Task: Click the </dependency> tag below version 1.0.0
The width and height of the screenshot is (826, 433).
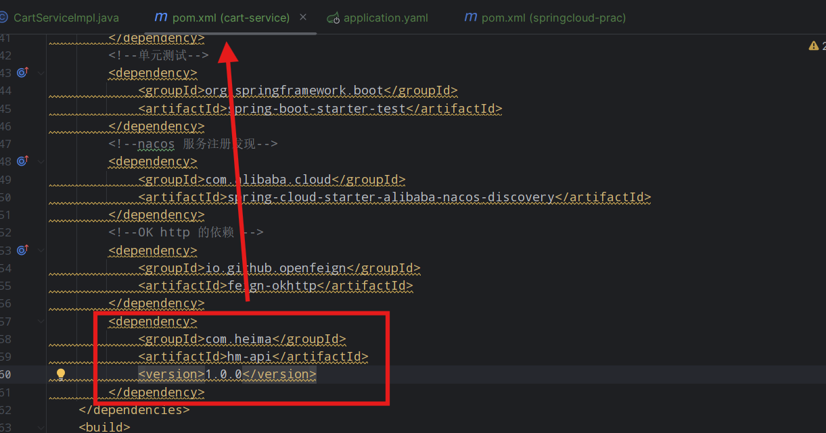Action: click(x=156, y=392)
